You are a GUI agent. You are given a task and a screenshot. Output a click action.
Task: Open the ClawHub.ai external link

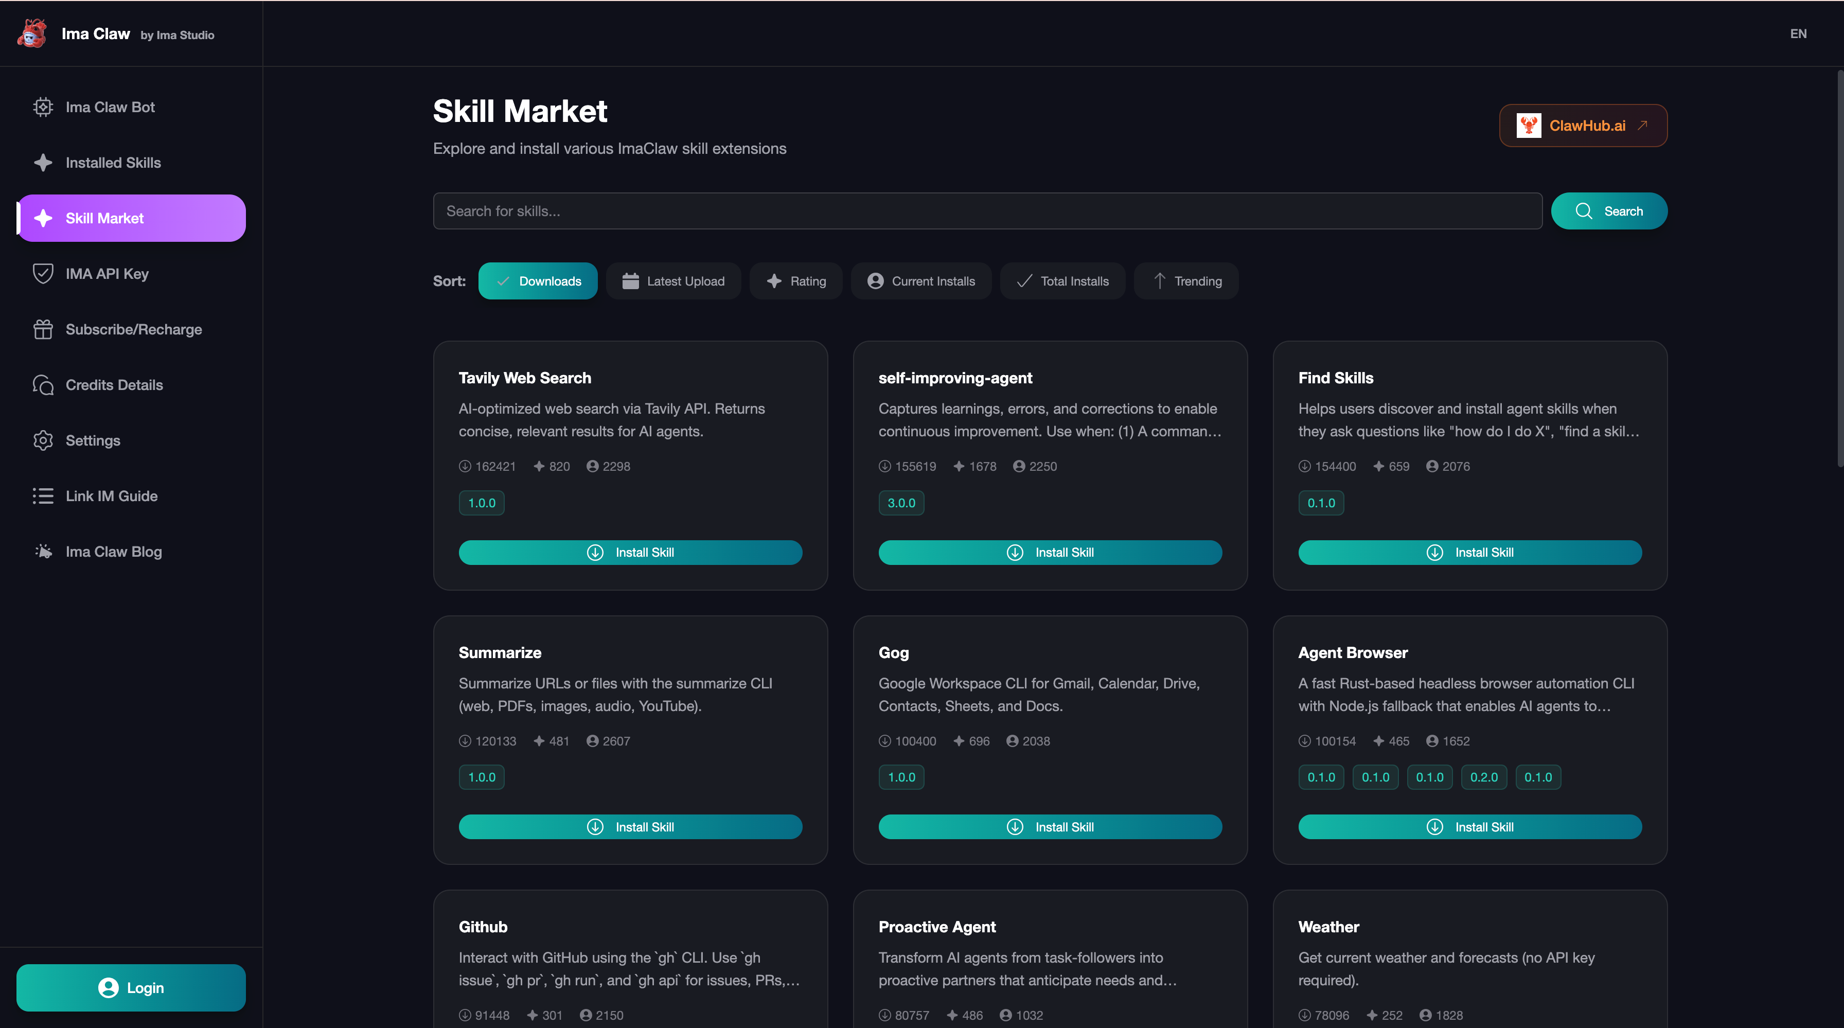pyautogui.click(x=1583, y=126)
